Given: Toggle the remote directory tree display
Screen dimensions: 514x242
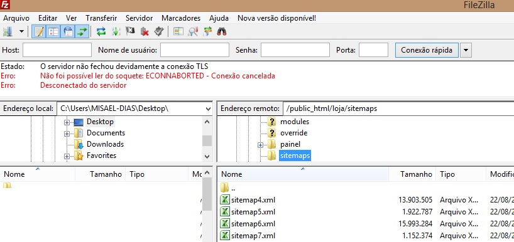Looking at the screenshot, I should (68, 32).
